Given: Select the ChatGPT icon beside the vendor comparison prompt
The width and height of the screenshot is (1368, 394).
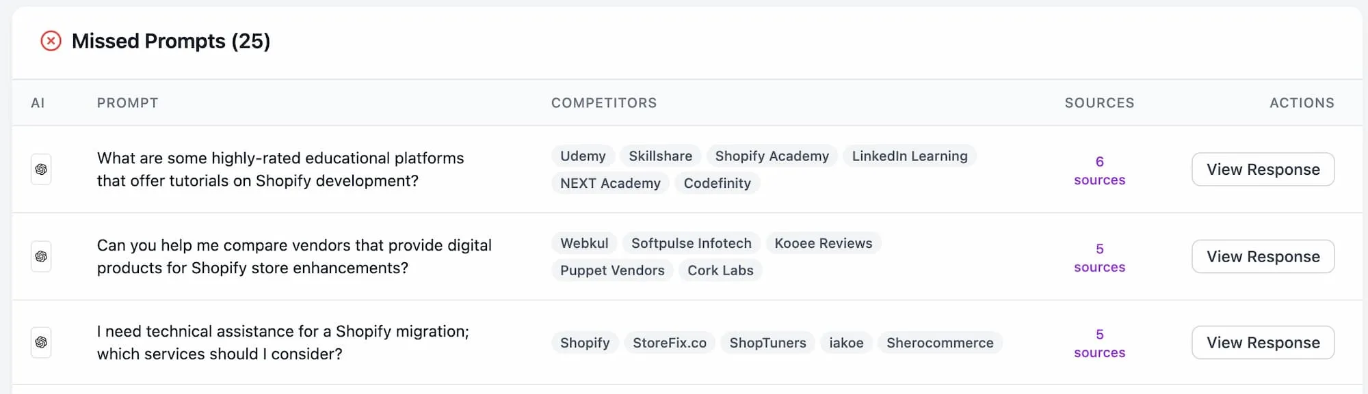Looking at the screenshot, I should [41, 256].
